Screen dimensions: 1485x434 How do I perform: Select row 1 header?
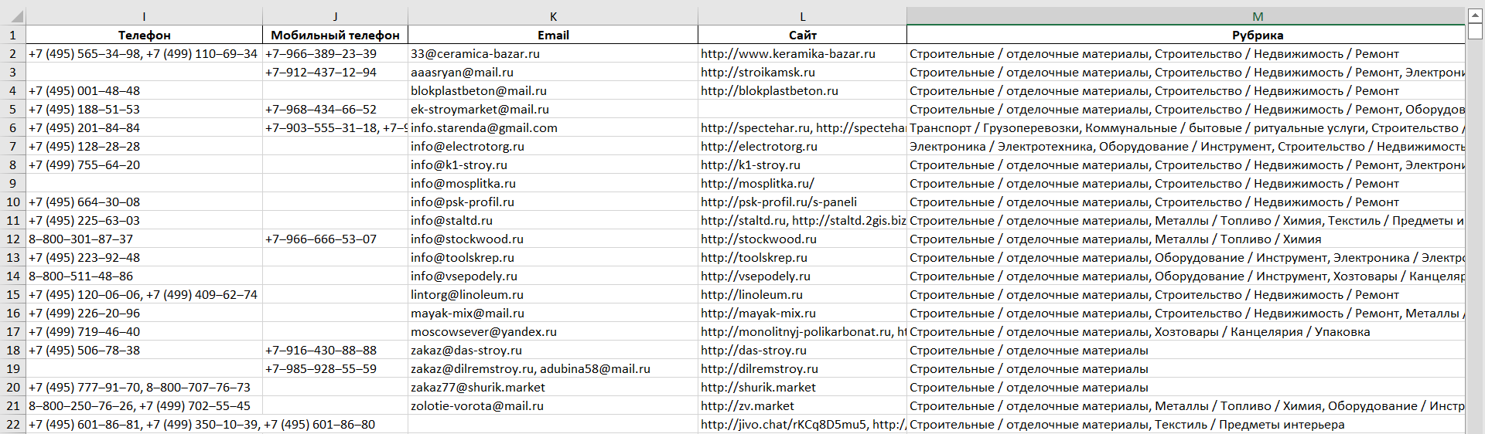pyautogui.click(x=13, y=35)
